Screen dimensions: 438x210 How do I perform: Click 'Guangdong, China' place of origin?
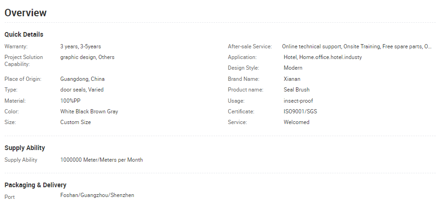tap(82, 79)
